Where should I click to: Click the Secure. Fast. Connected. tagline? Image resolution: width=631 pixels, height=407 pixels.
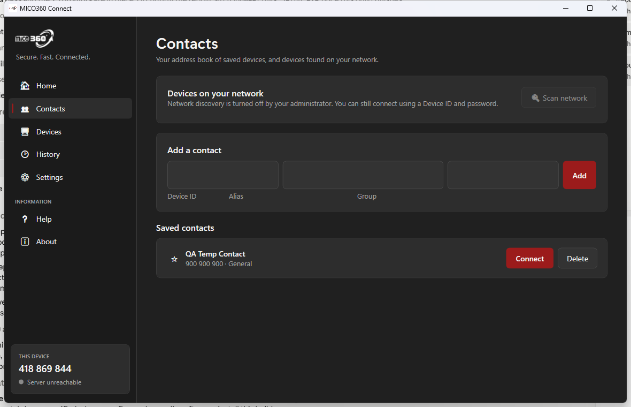pyautogui.click(x=53, y=57)
